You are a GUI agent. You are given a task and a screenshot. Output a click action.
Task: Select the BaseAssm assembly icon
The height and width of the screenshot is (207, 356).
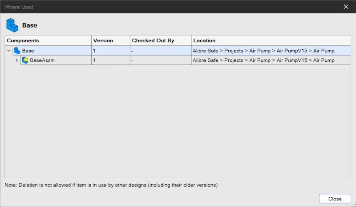[25, 60]
